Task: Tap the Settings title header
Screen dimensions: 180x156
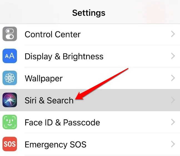Action: tap(89, 13)
